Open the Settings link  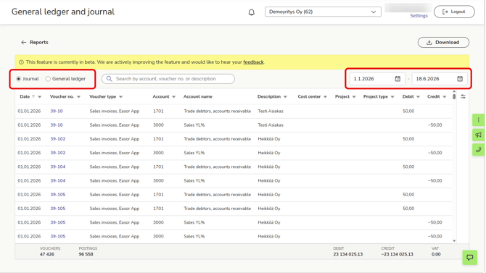pyautogui.click(x=419, y=16)
